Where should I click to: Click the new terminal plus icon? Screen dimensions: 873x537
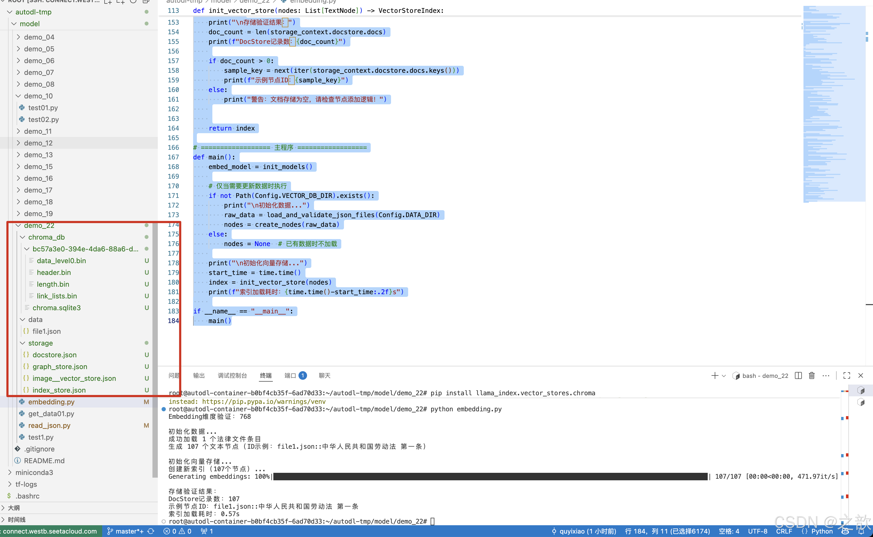coord(715,375)
